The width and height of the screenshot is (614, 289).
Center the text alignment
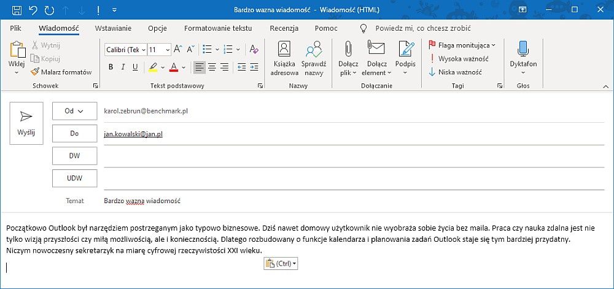pyautogui.click(x=212, y=67)
